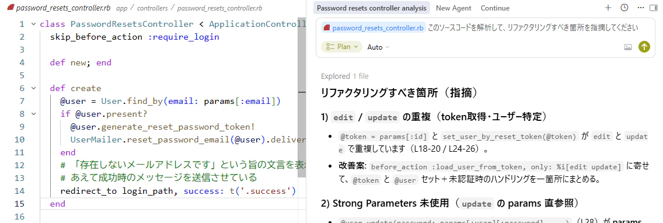Viewport: 663px width, 223px height.
Task: Click 'if @user.present?' on line 8
Action: pyautogui.click(x=104, y=114)
